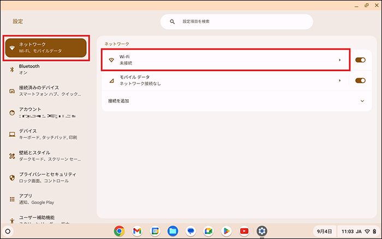Disable the モバイル データ toggle switch
This screenshot has height=239, width=382.
click(x=360, y=81)
